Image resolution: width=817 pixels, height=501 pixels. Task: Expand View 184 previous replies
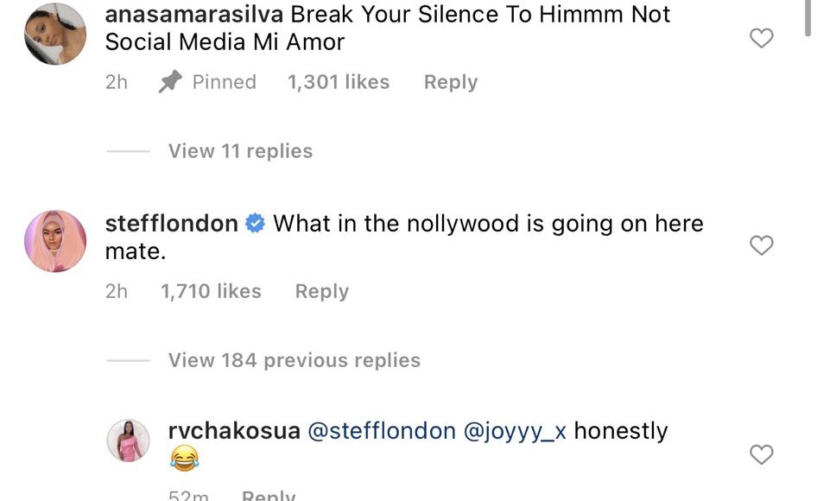pos(294,360)
